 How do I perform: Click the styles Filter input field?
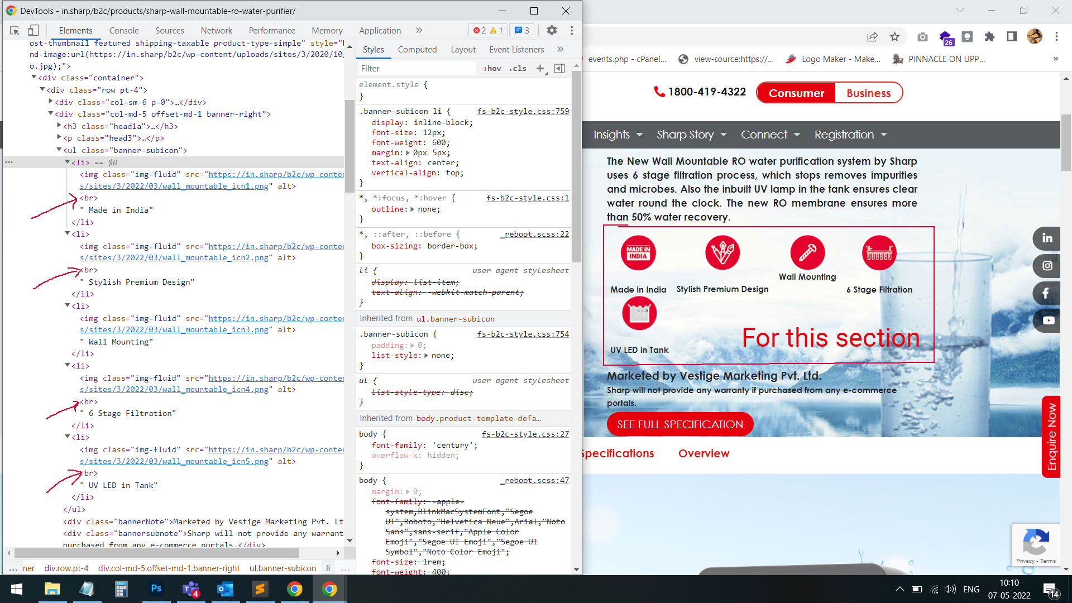click(416, 68)
